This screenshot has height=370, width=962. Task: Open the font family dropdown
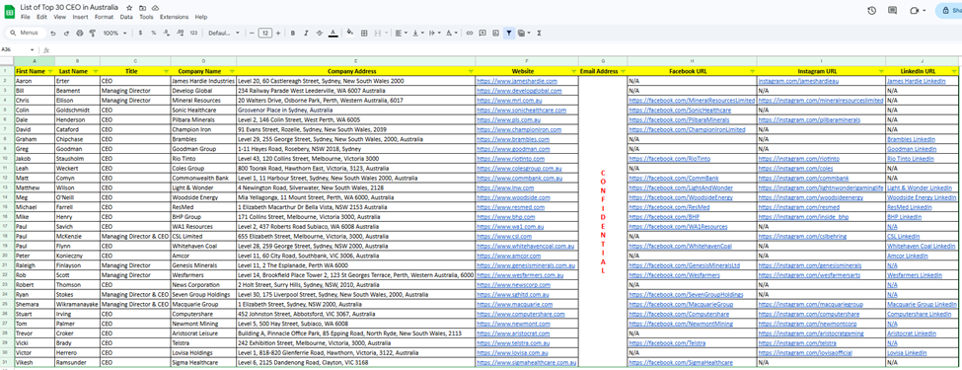pyautogui.click(x=224, y=33)
